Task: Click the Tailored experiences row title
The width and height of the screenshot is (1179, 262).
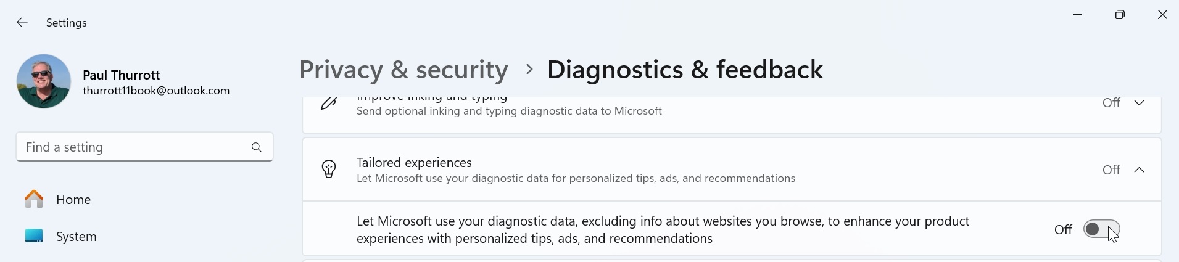Action: 414,163
